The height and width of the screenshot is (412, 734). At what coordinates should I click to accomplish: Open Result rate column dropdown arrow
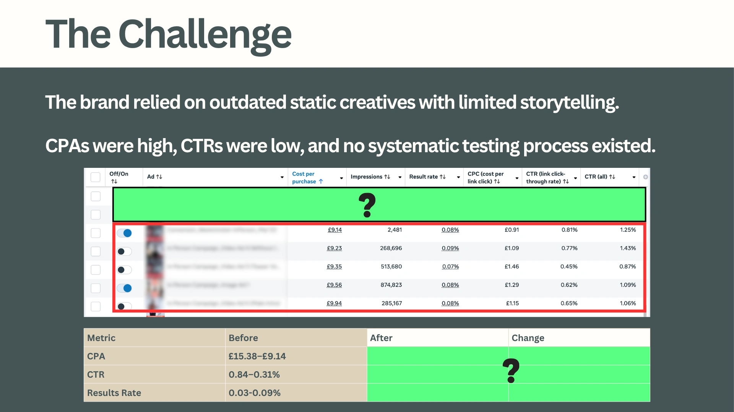tap(458, 177)
